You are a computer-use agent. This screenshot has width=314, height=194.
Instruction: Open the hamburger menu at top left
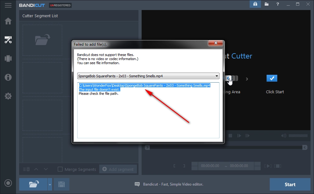(x=8, y=5)
